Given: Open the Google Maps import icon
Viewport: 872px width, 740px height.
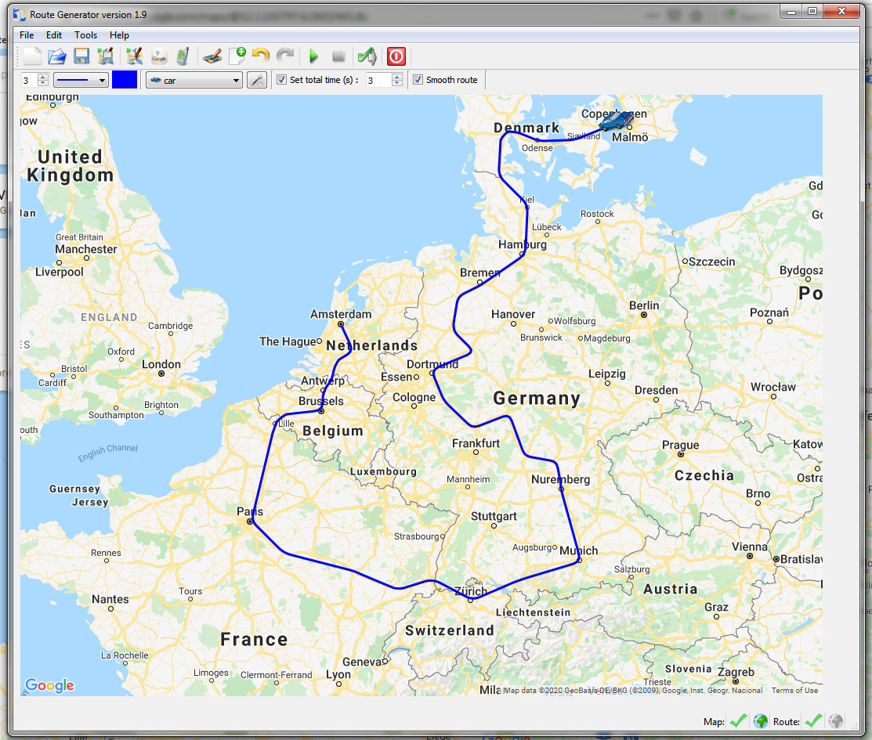Looking at the screenshot, I should (159, 56).
